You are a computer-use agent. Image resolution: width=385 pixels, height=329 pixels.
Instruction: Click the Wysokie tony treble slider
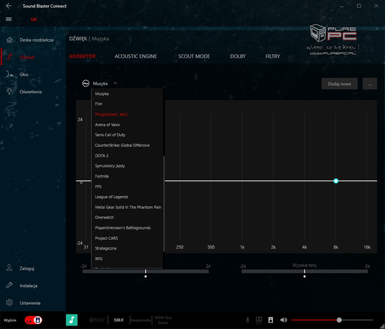[x=305, y=271]
